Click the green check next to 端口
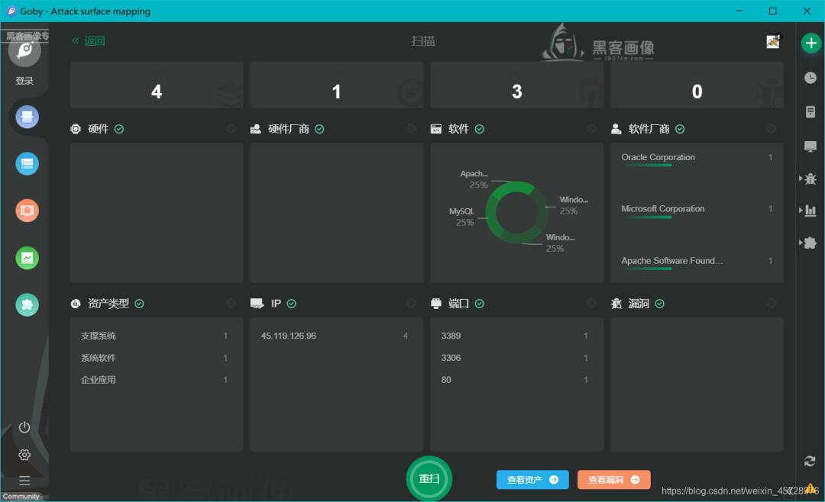The image size is (825, 502). click(479, 304)
